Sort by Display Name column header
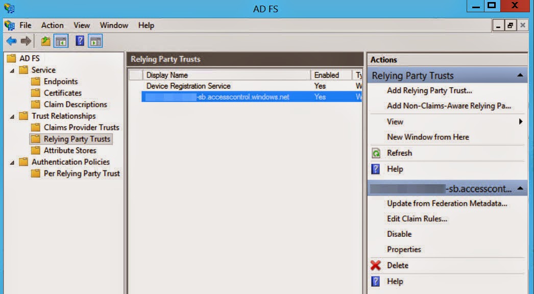 [227, 75]
